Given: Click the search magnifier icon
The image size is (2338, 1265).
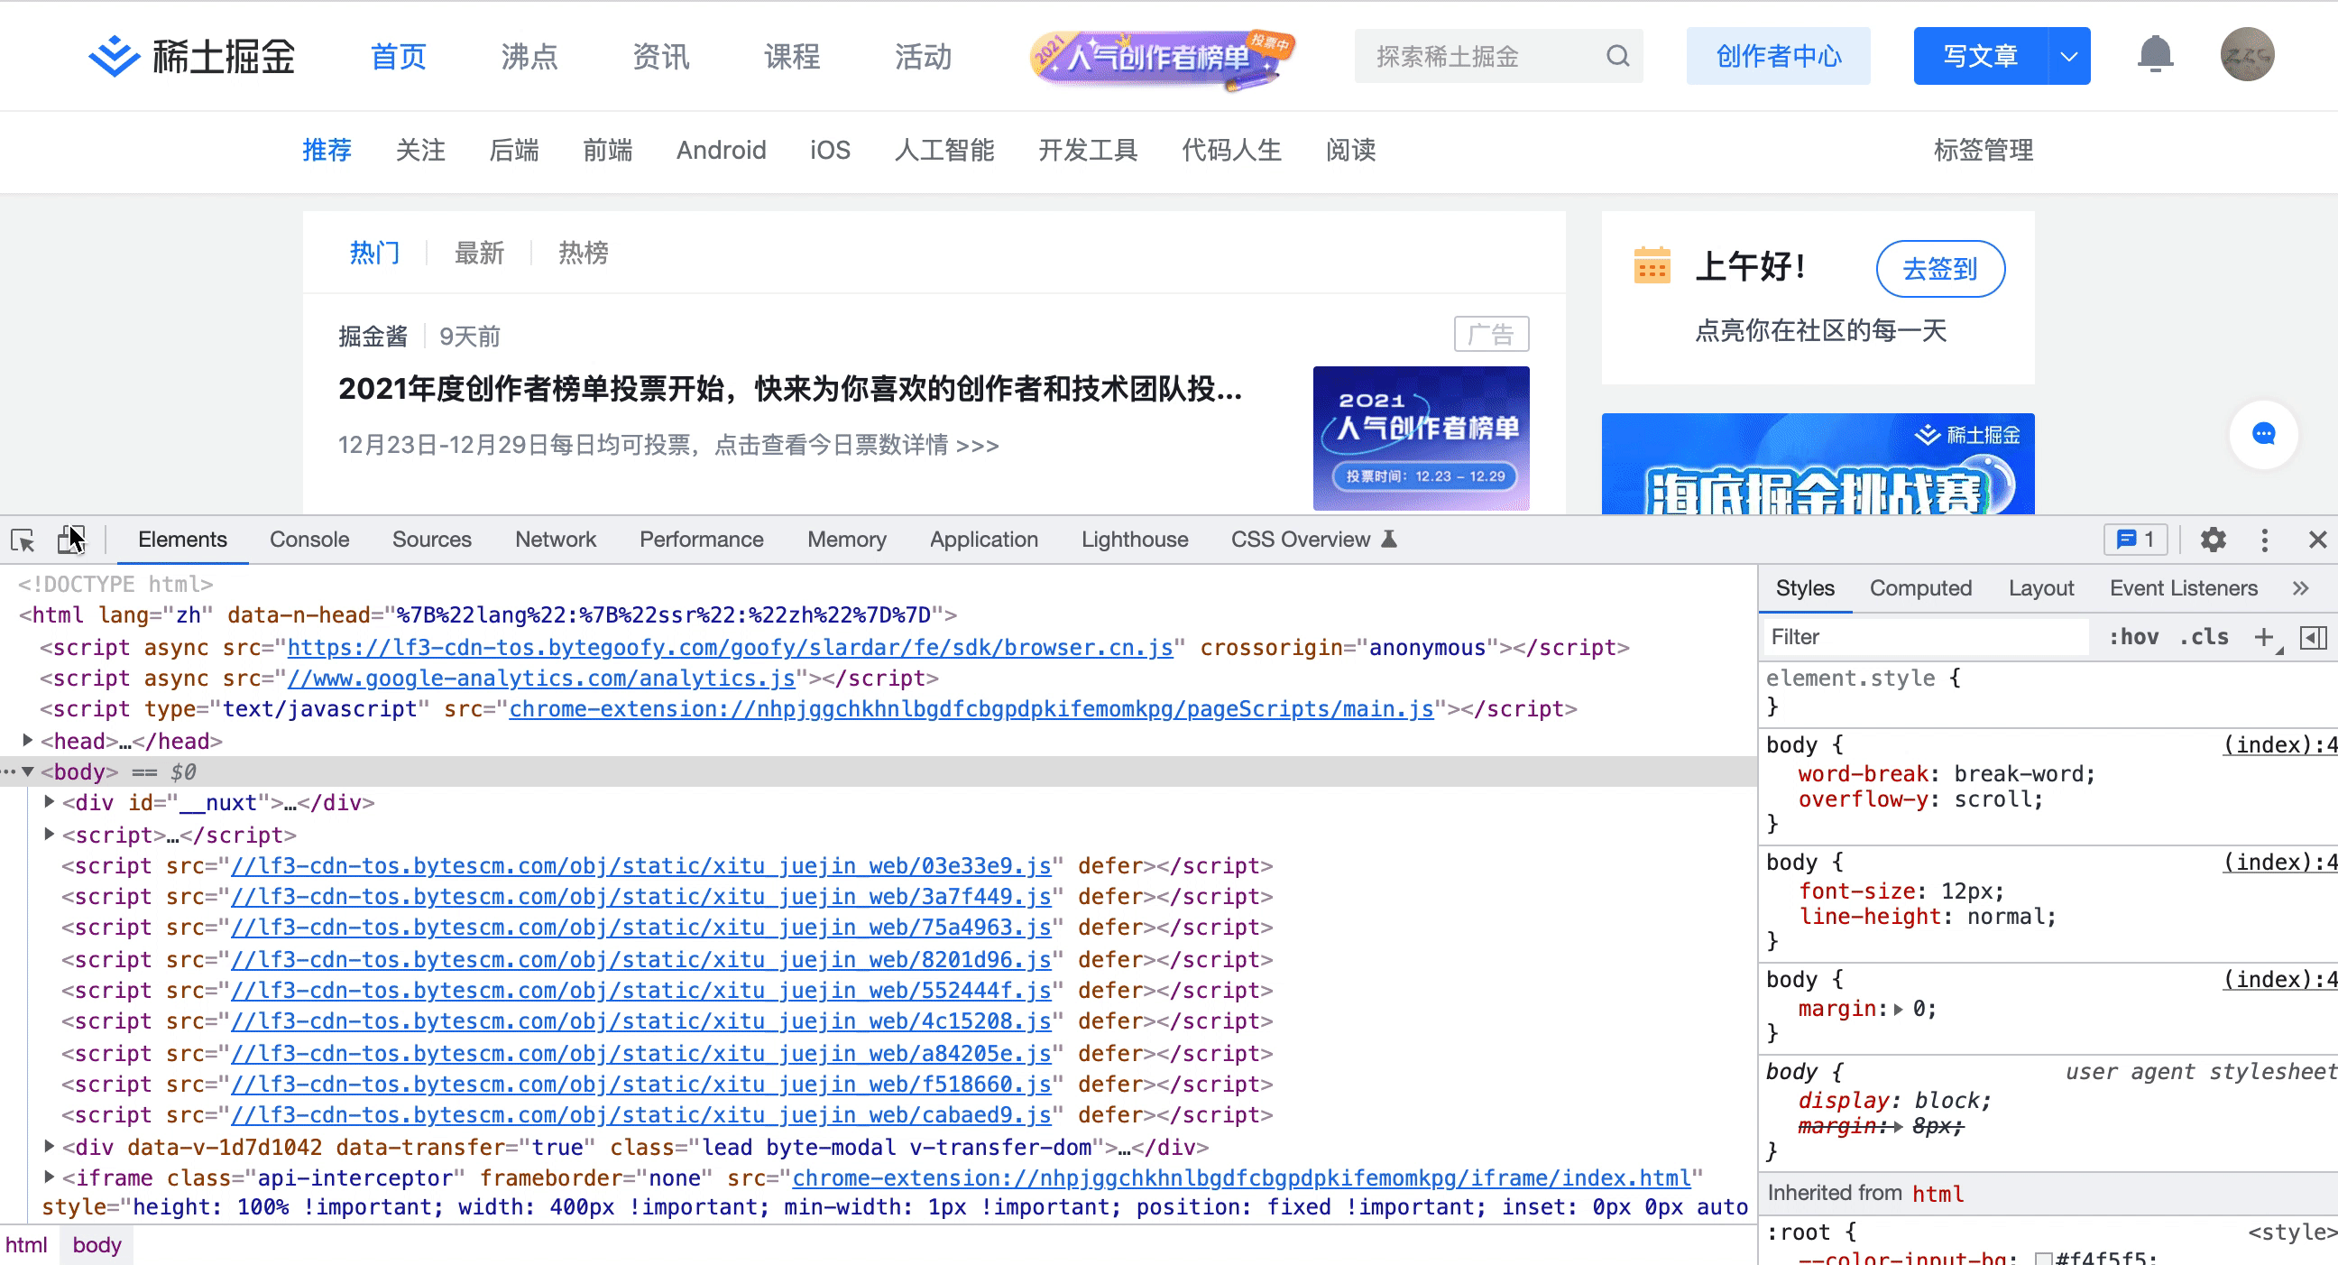Looking at the screenshot, I should tap(1618, 56).
